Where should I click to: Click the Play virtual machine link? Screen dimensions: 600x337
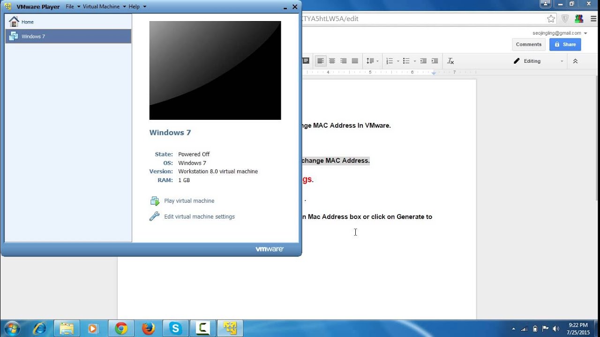[189, 201]
